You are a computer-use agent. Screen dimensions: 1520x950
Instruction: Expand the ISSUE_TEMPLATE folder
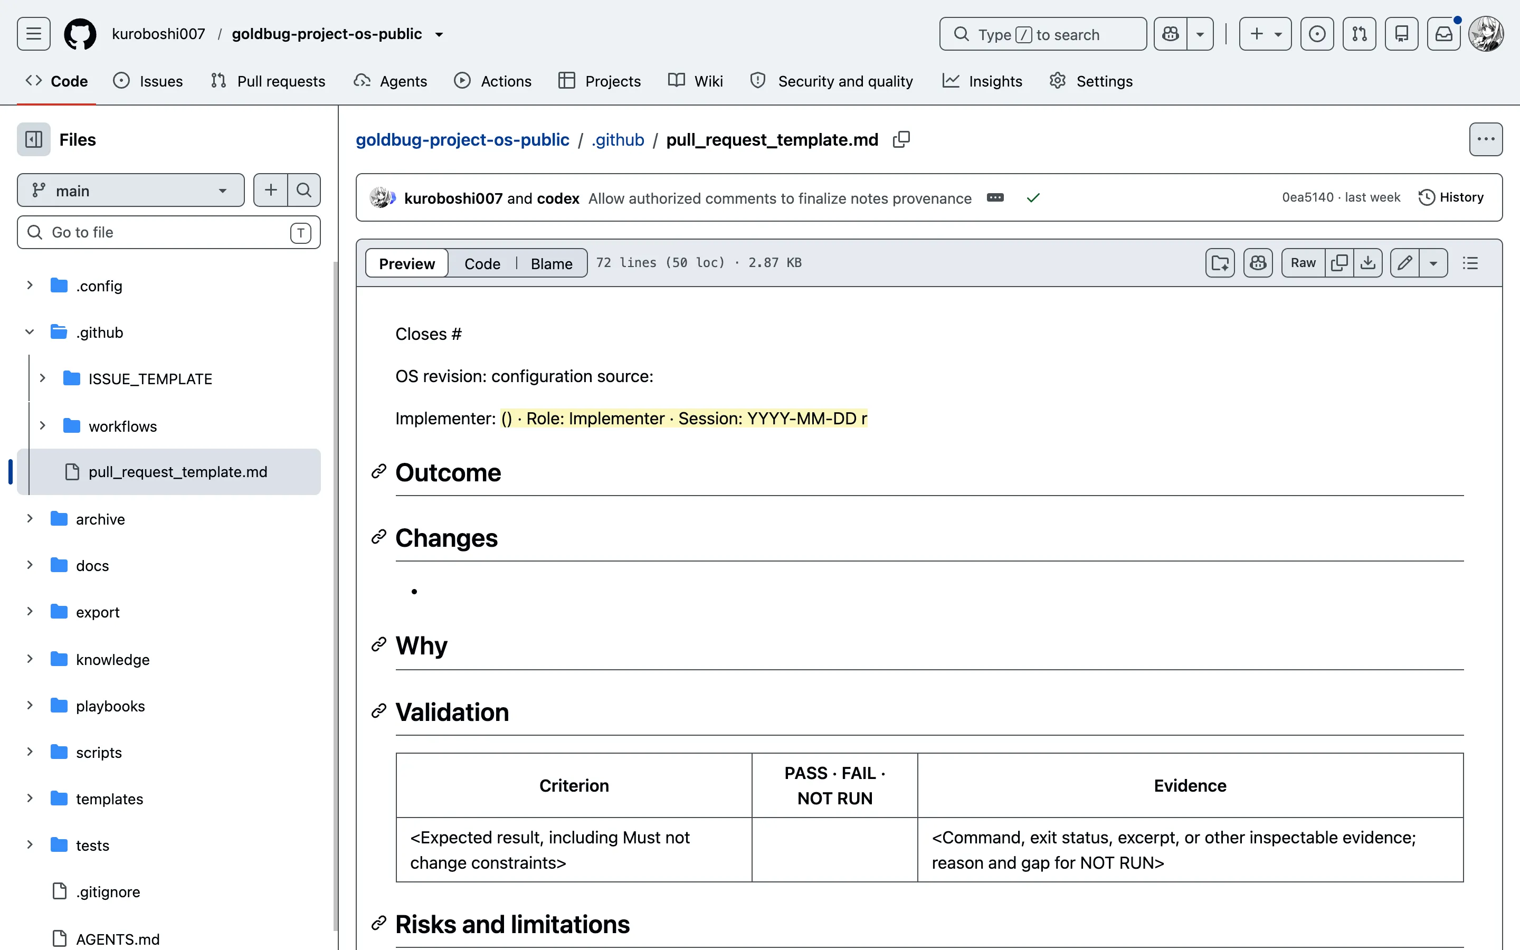(x=42, y=378)
